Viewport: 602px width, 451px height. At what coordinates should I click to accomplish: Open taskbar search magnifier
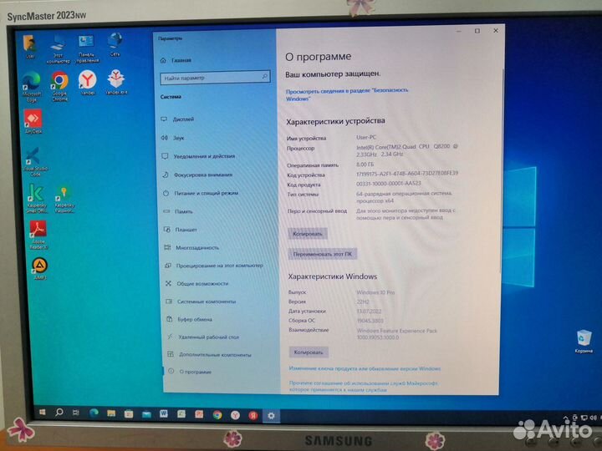click(x=59, y=413)
